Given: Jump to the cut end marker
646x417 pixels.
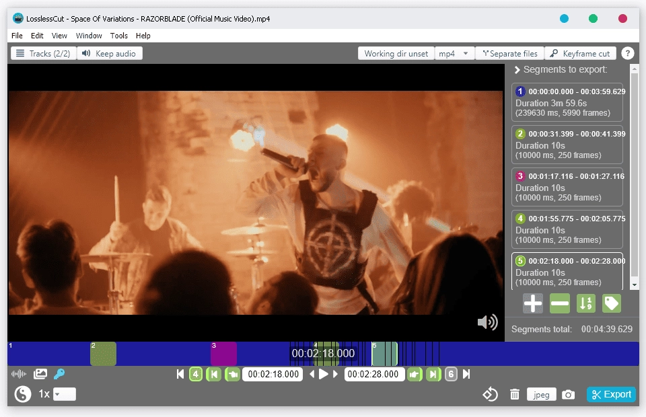Looking at the screenshot, I should 433,374.
